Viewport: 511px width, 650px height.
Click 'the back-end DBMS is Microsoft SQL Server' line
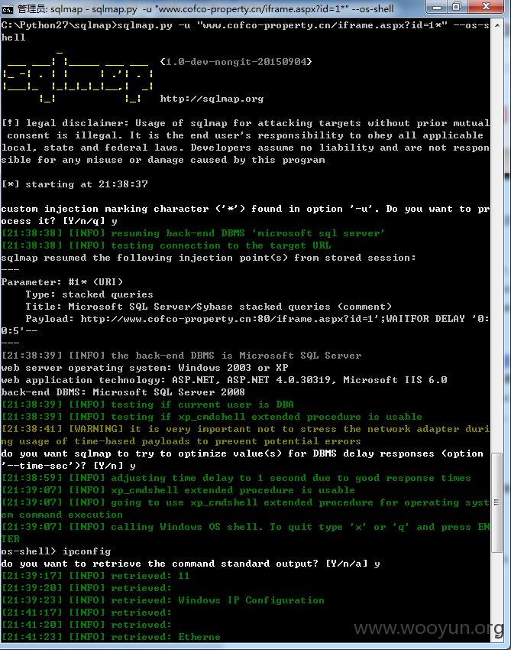181,356
